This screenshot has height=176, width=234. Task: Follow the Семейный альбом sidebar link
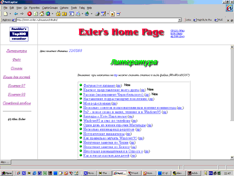(x=17, y=103)
